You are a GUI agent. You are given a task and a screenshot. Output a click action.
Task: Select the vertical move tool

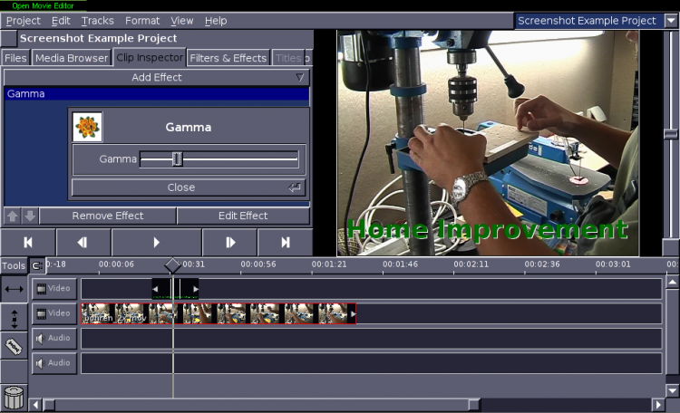click(14, 319)
